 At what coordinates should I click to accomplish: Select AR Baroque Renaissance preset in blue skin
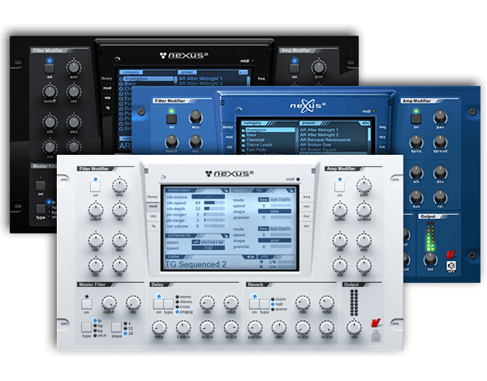click(x=325, y=140)
